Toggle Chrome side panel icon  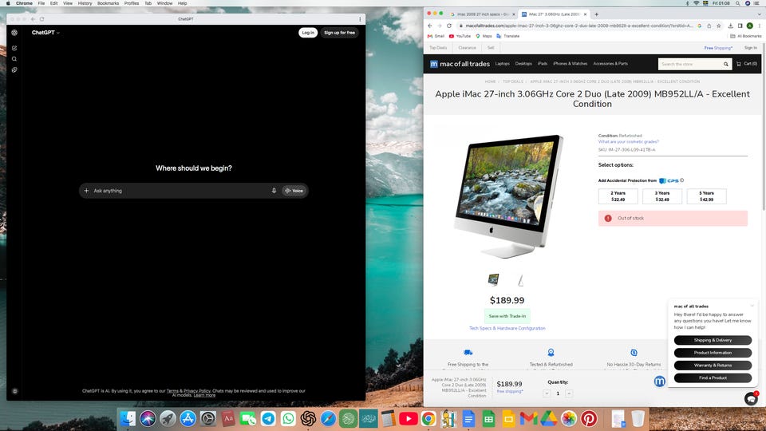pyautogui.click(x=740, y=26)
